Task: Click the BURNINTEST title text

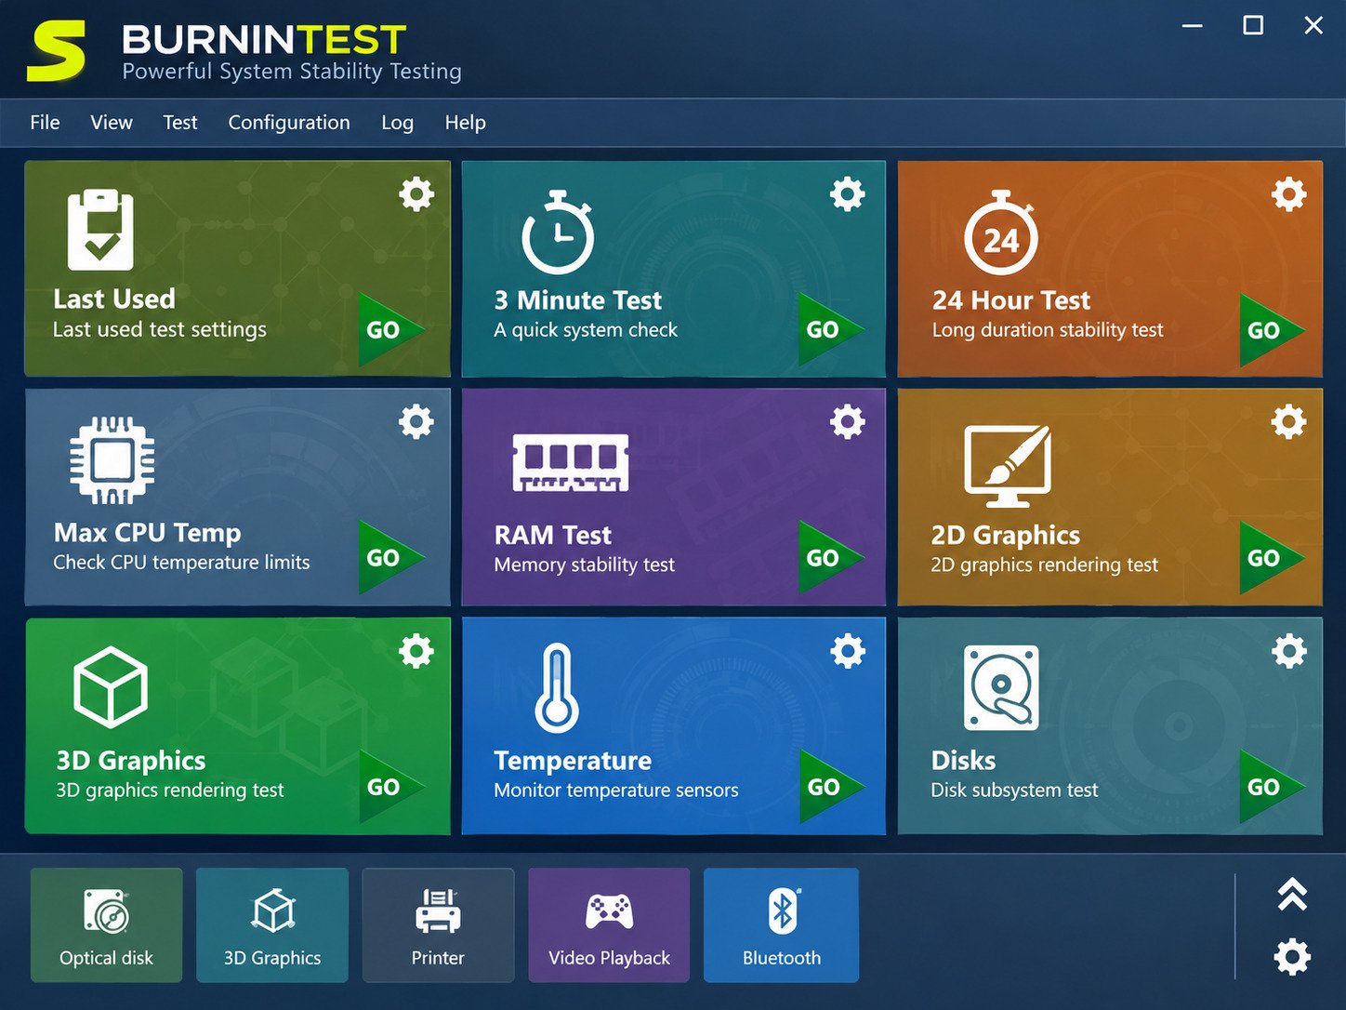Action: tap(264, 40)
